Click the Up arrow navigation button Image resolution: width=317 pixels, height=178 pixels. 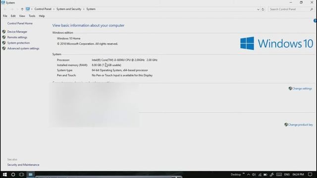pyautogui.click(x=22, y=9)
